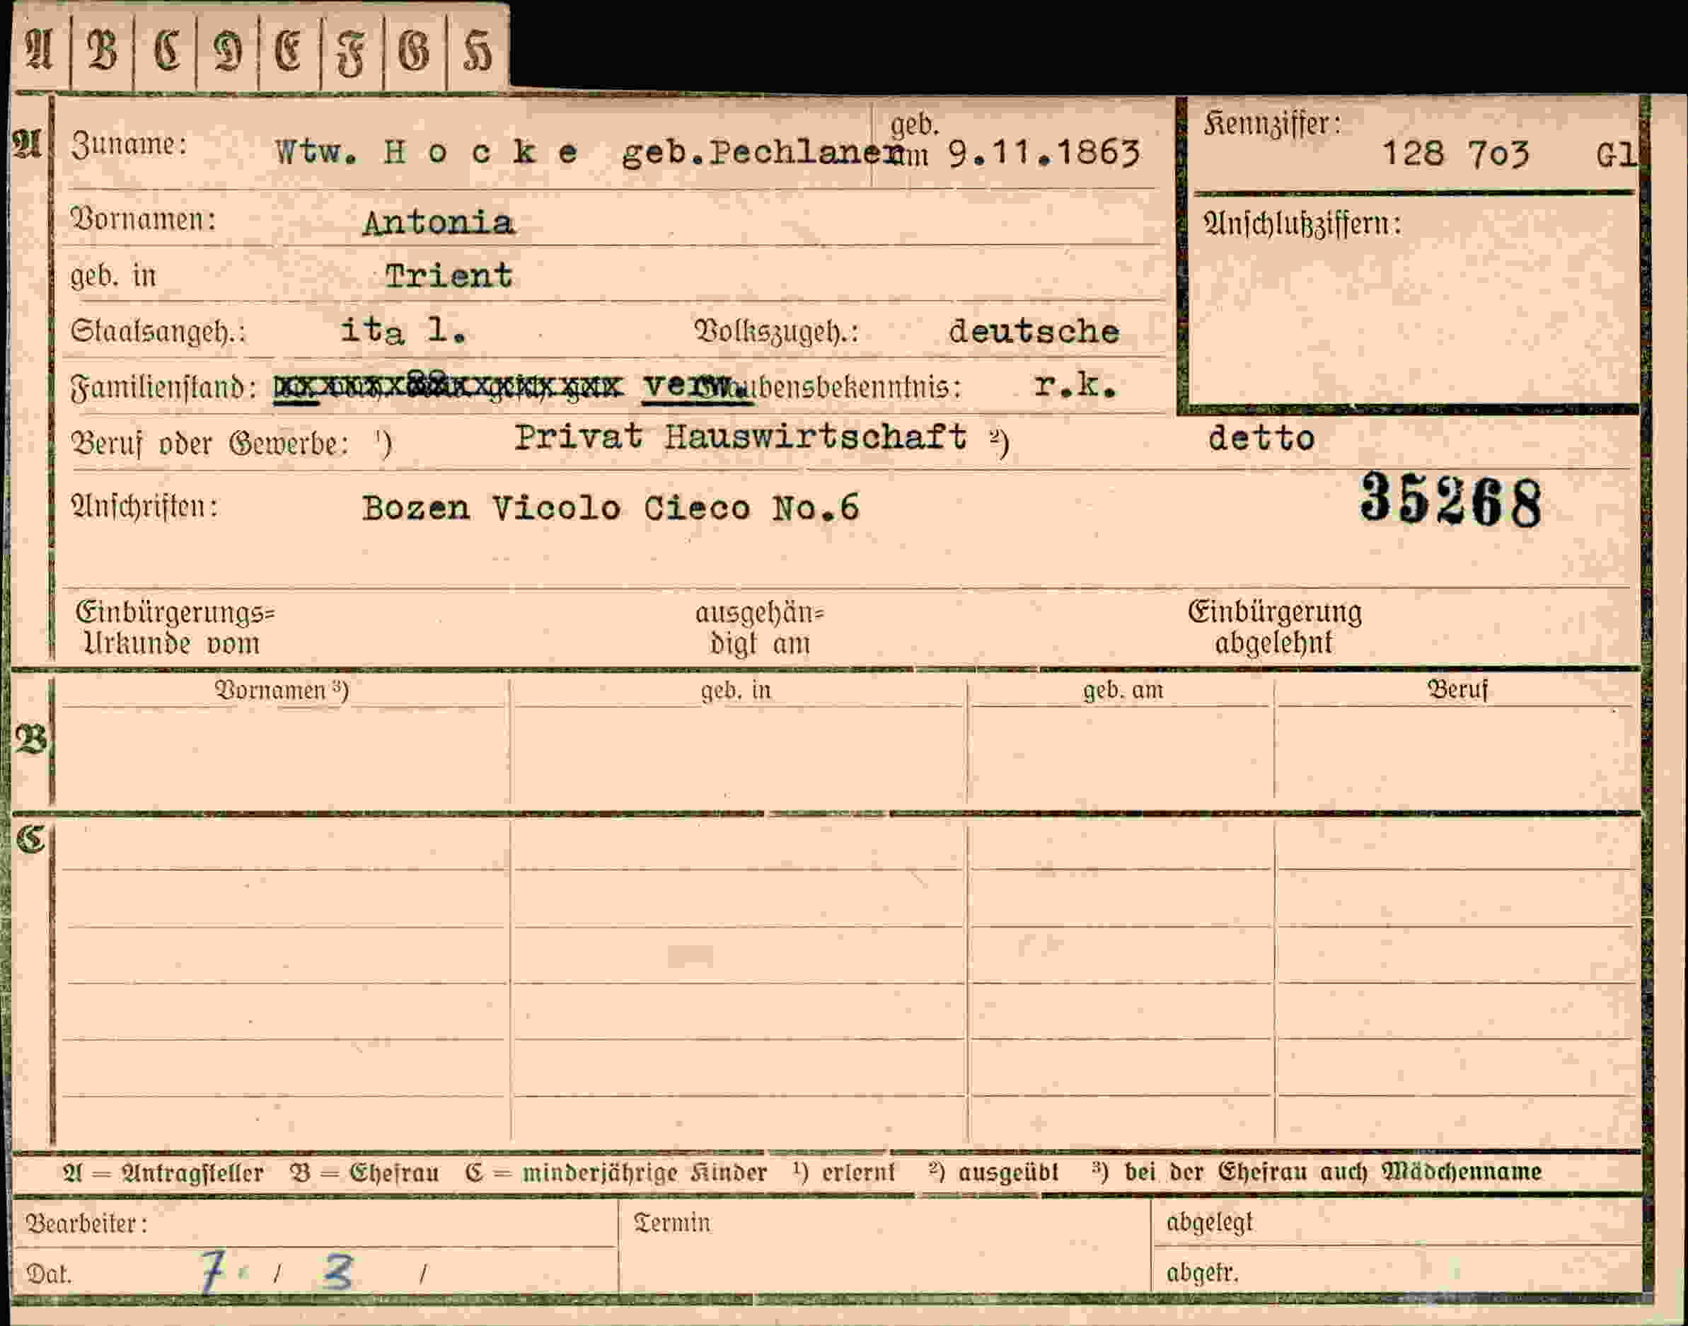This screenshot has height=1326, width=1688.
Task: Click the 'Termin' label
Action: click(672, 1223)
